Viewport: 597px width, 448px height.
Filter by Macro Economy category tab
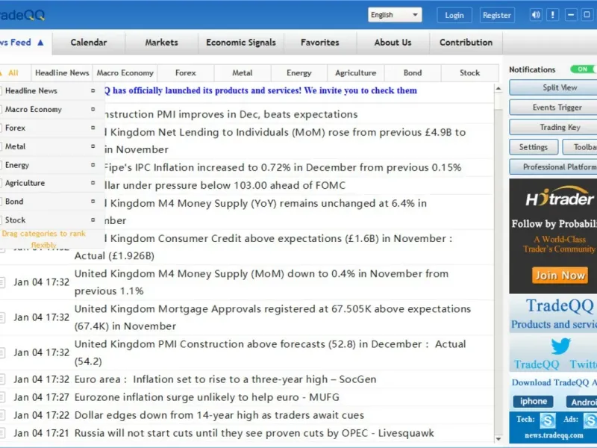tap(125, 72)
